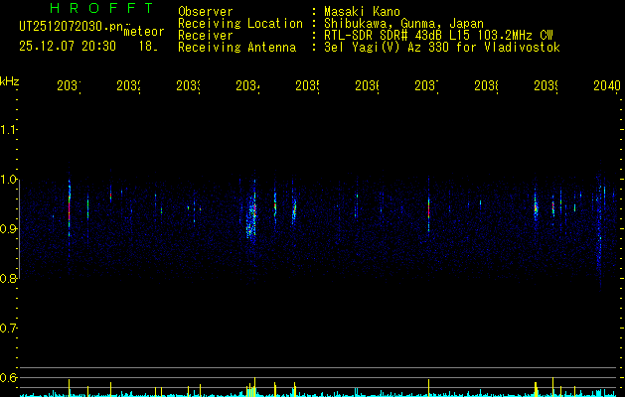Click the vertical gray frequency range bar at left
625x397 pixels.
[x=19, y=229]
